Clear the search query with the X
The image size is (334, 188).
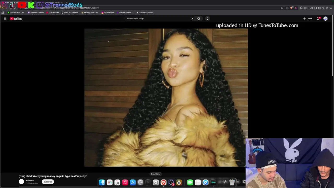(x=192, y=19)
